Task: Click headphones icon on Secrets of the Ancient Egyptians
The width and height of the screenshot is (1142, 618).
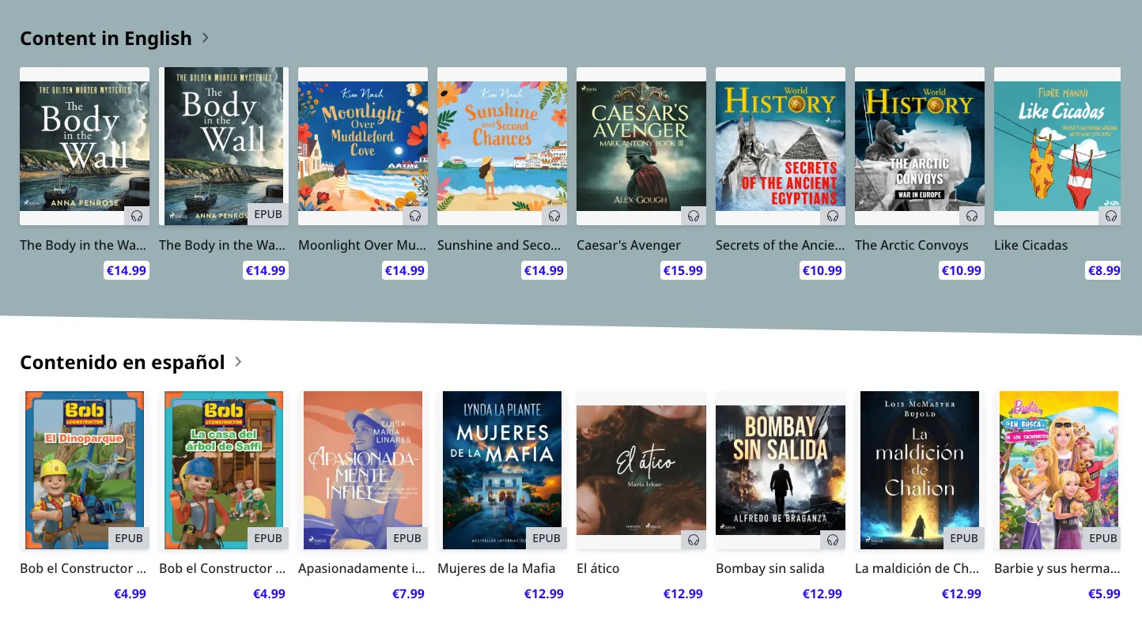Action: click(833, 216)
